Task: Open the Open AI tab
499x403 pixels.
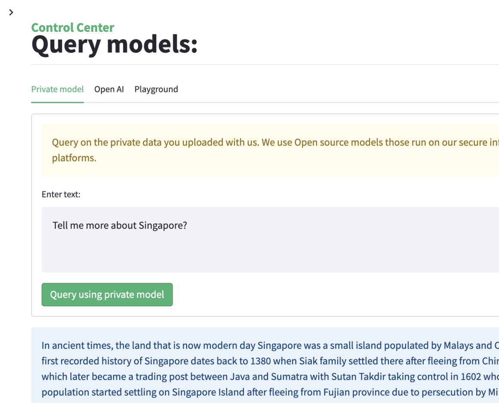Action: 109,89
